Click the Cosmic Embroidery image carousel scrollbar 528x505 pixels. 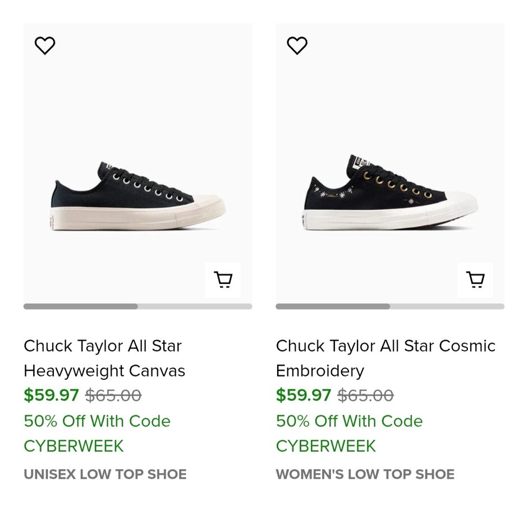tap(333, 306)
